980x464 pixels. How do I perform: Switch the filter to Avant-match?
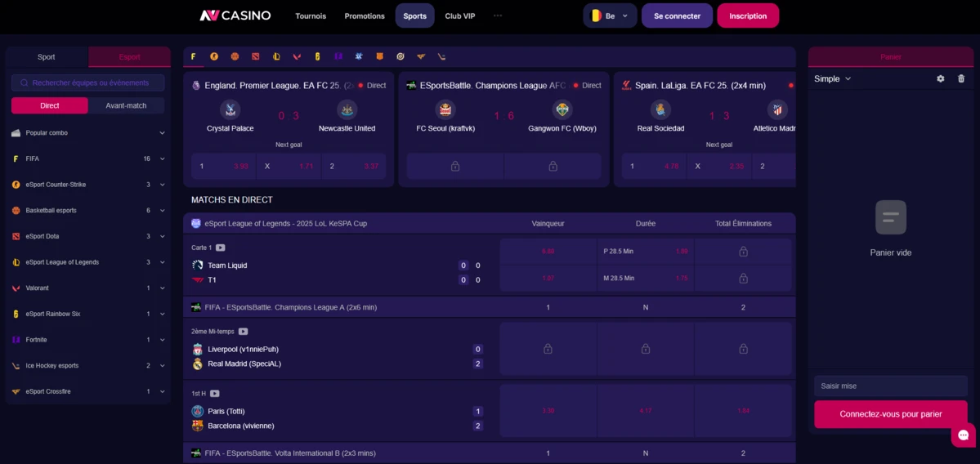[x=126, y=105]
